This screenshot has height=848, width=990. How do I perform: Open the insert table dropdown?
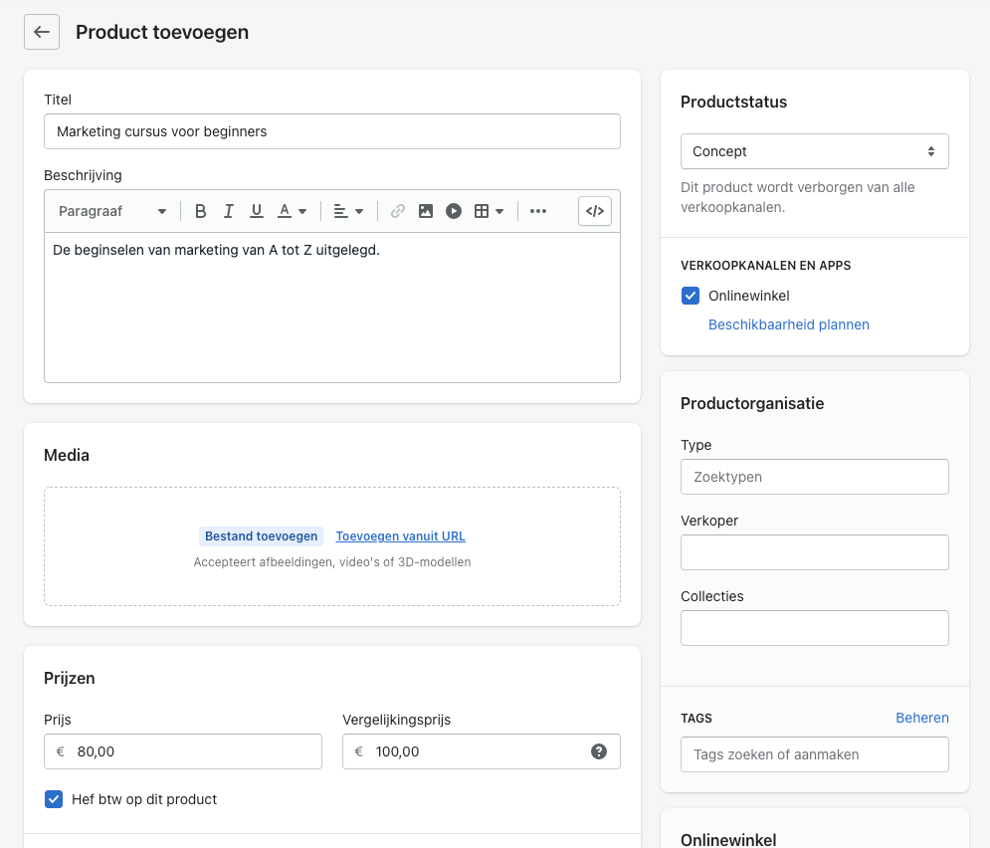tap(489, 211)
